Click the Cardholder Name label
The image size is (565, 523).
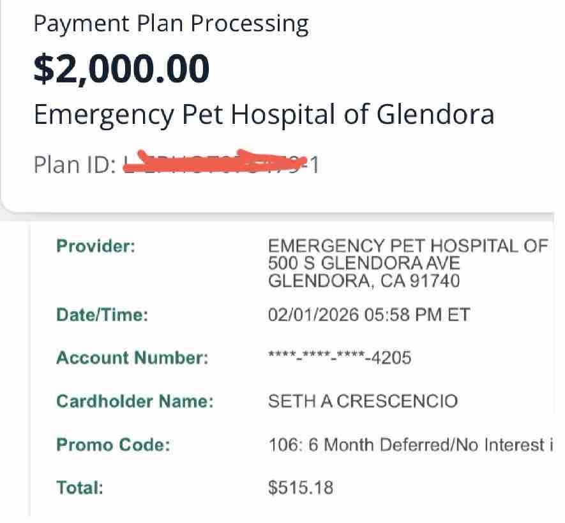click(135, 402)
